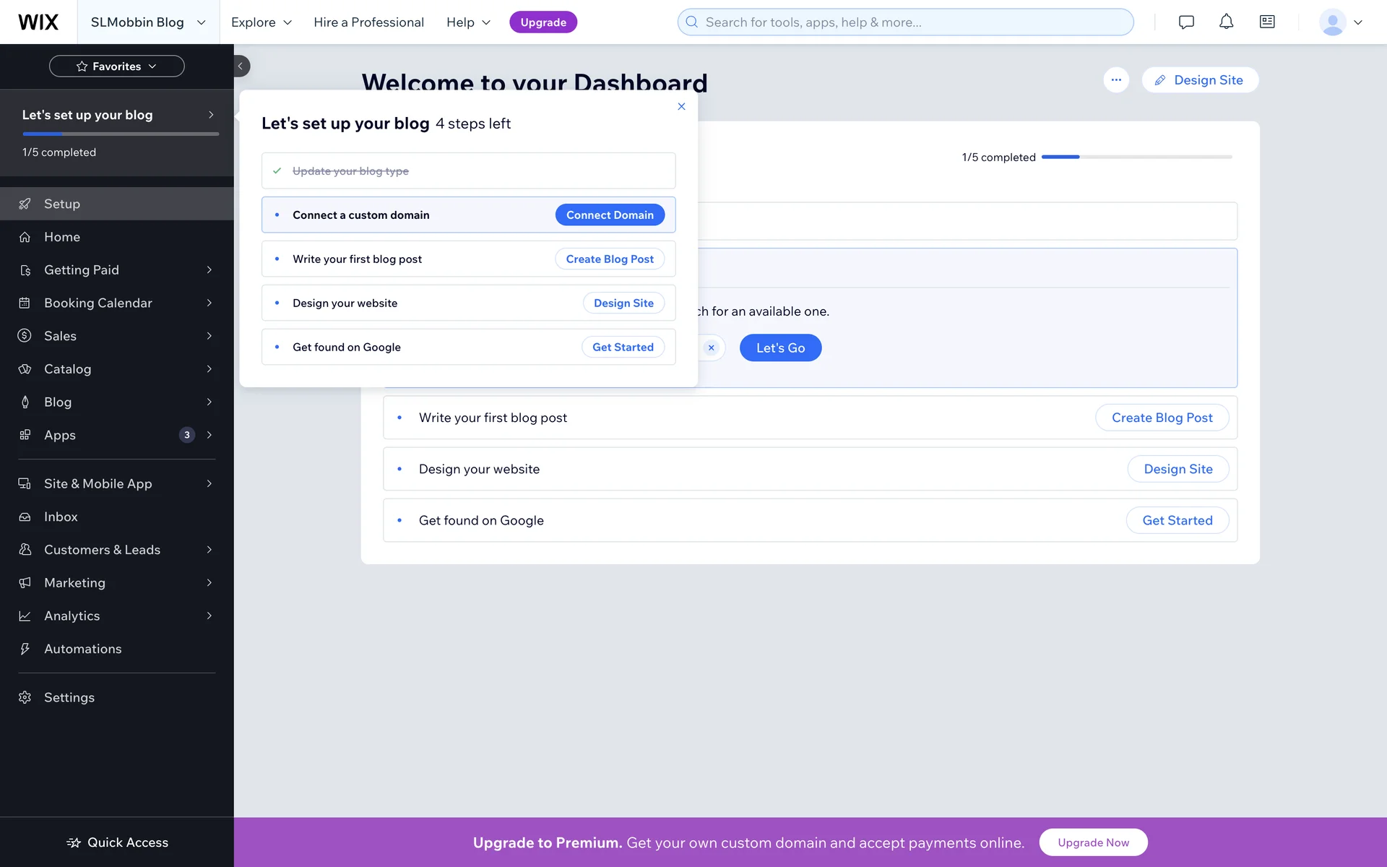Collapse the sidebar with arrow button

coord(241,66)
